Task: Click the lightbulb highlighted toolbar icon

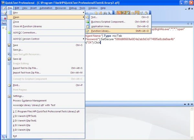Action: coord(123,13)
